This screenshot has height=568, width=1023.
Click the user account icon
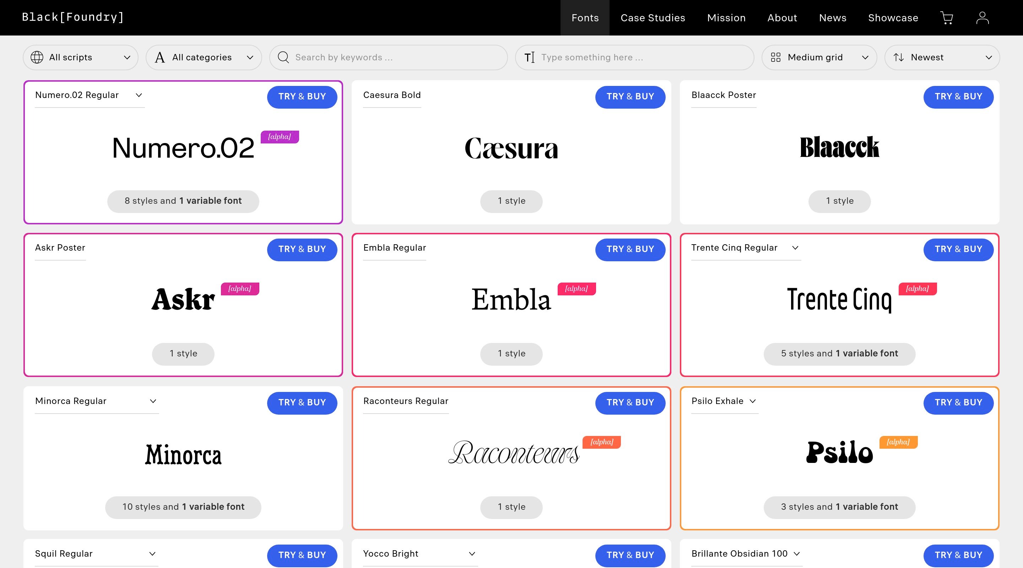[982, 18]
